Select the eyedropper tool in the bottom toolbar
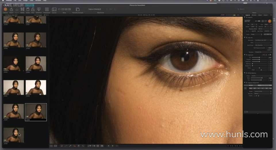 tap(70, 146)
